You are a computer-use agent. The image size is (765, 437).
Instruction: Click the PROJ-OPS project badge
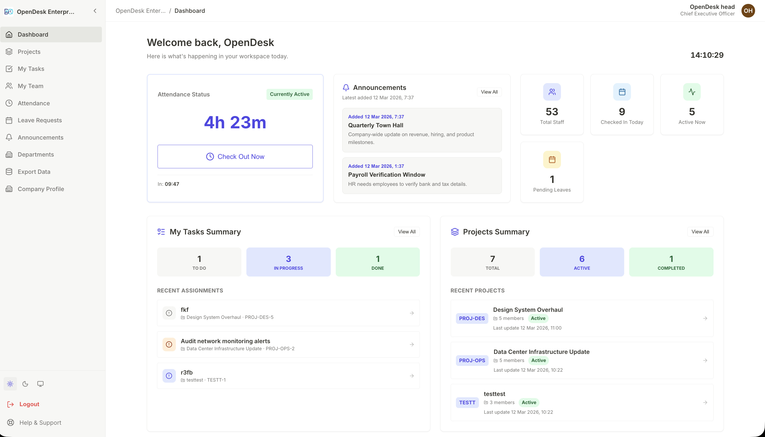click(x=472, y=360)
